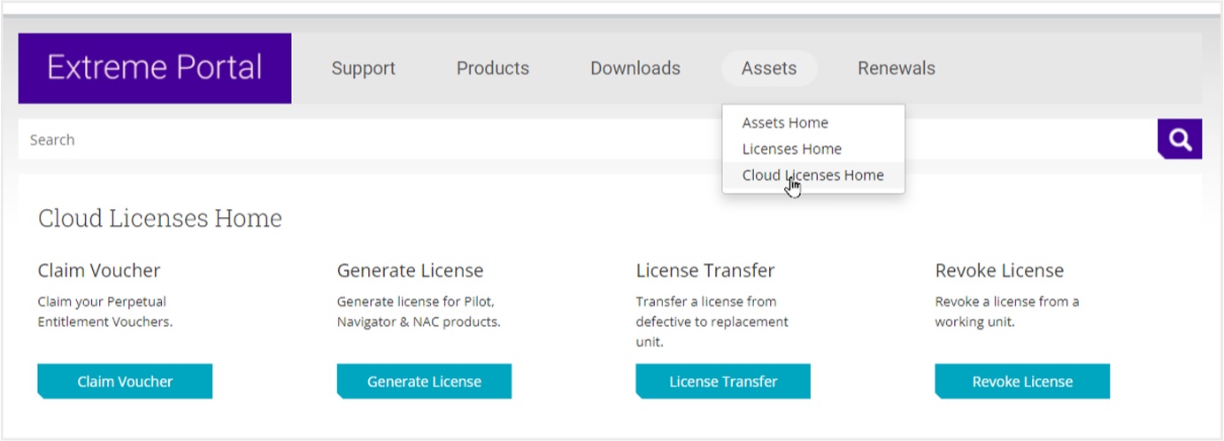The height and width of the screenshot is (441, 1224).
Task: Open the Products menu
Action: (492, 68)
